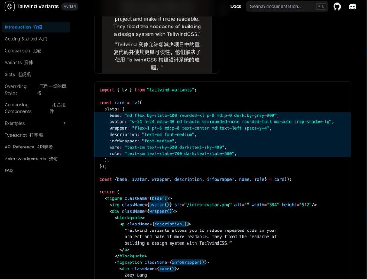
Task: Open the Docs menu item
Action: [235, 6]
